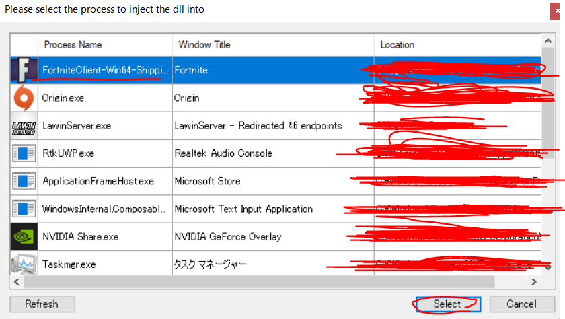
Task: Click the LawinServer logo icon
Action: 24,129
